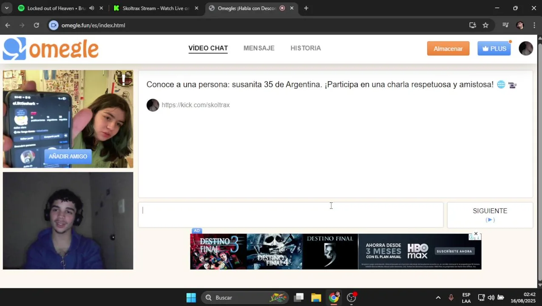This screenshot has width=542, height=306.
Task: Close the ad with the X icon
Action: pos(476,234)
